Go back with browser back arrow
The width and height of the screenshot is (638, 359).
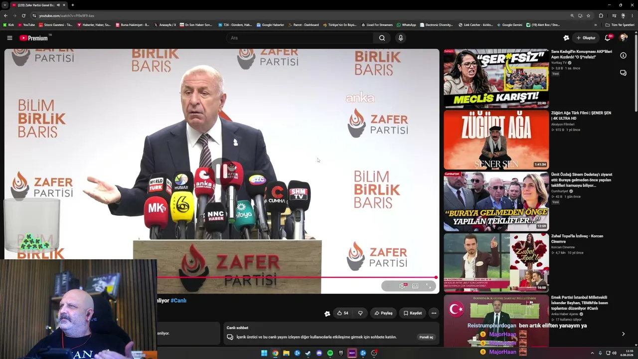(5, 15)
